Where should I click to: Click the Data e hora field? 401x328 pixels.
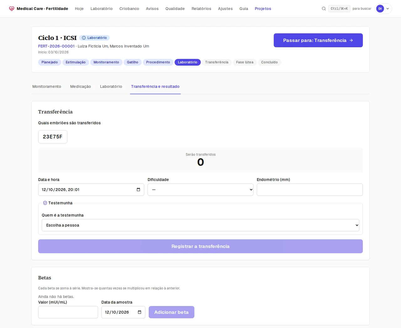pos(91,189)
